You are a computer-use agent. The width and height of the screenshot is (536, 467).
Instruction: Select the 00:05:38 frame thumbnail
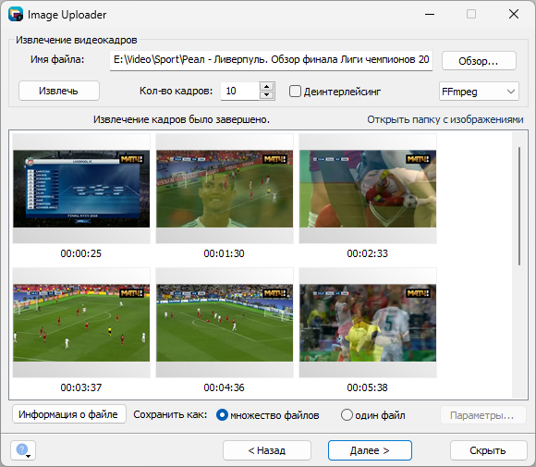click(368, 323)
